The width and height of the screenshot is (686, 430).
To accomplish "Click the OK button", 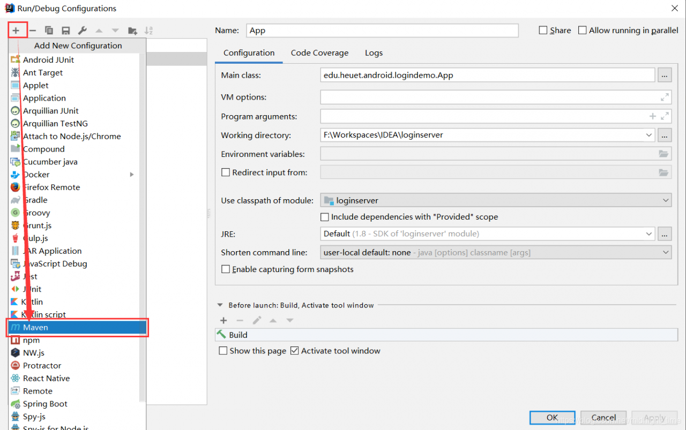I will [553, 418].
